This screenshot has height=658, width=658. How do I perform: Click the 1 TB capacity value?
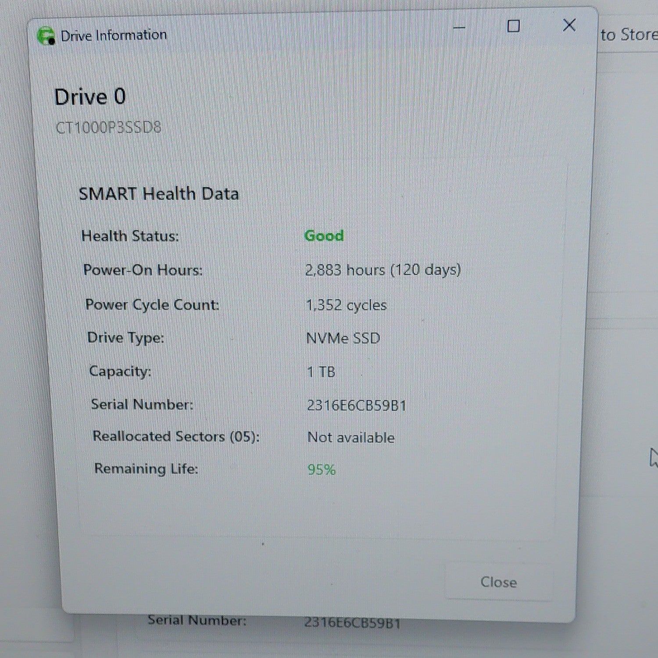[x=321, y=372]
